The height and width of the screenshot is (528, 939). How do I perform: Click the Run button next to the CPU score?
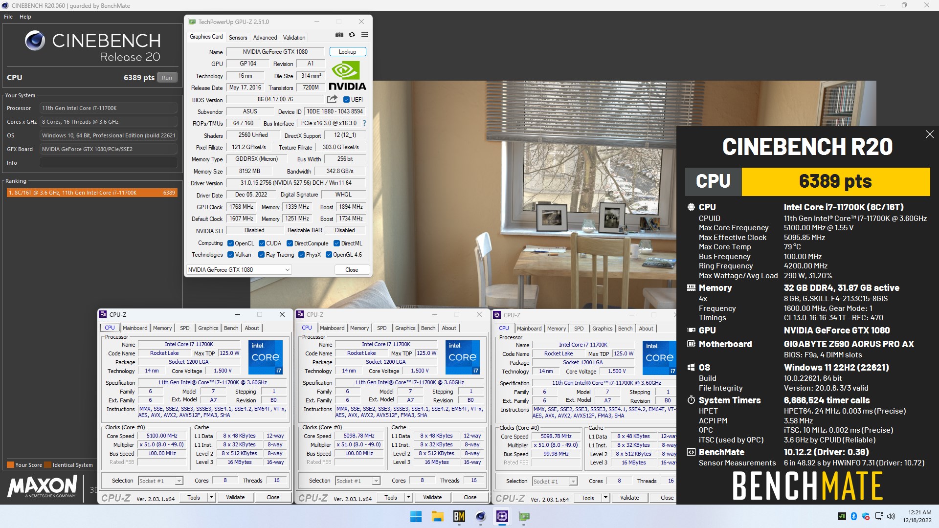[167, 78]
